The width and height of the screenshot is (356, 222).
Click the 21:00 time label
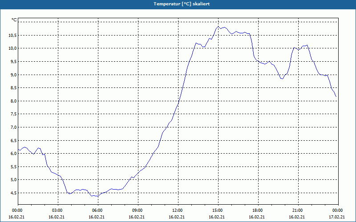tap(297, 210)
